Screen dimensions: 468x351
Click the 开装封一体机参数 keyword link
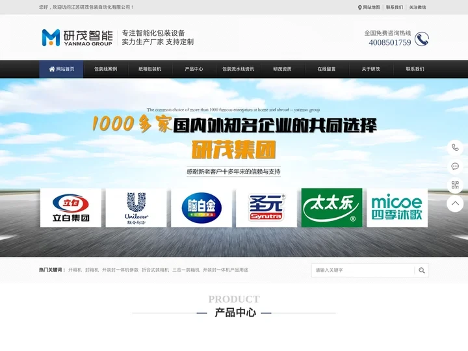tap(120, 270)
